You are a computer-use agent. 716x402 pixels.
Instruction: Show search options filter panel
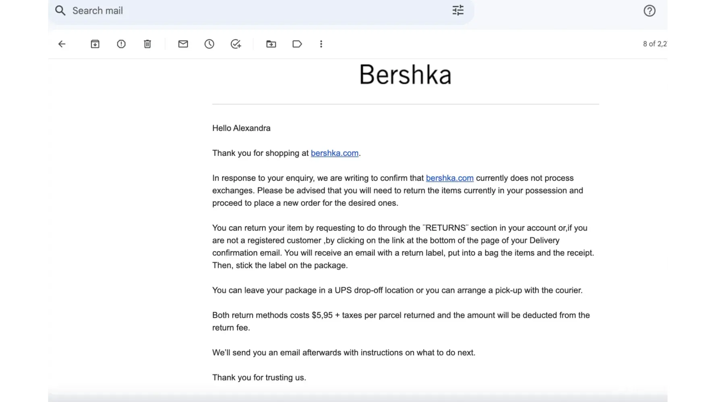point(458,10)
